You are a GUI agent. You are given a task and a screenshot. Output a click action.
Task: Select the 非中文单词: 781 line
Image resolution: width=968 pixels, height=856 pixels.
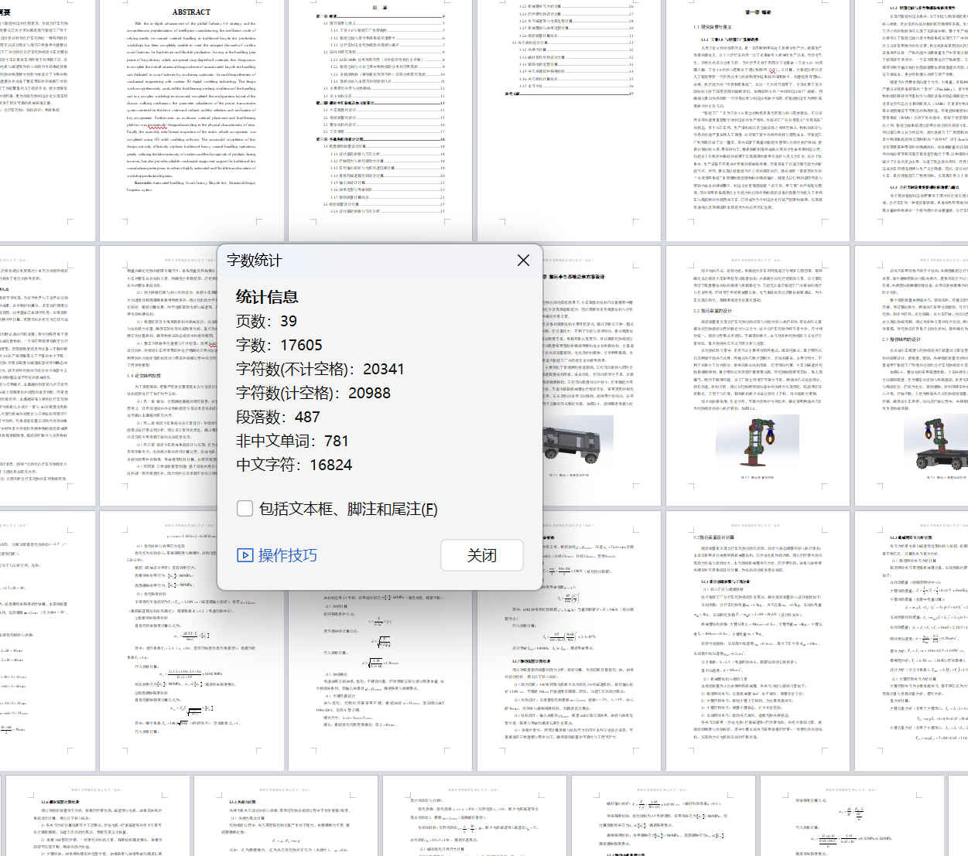[x=292, y=441]
